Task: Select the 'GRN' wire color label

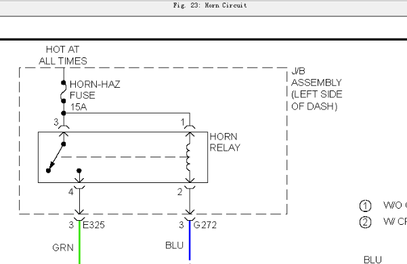Action: (x=63, y=248)
